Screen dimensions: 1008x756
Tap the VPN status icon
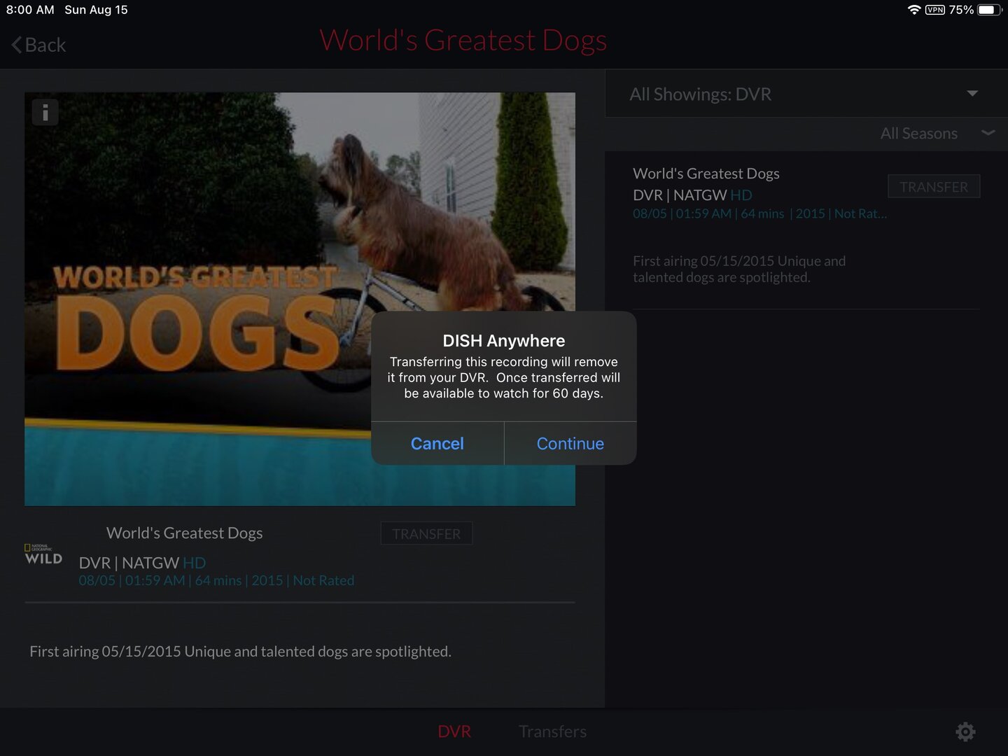pos(935,10)
